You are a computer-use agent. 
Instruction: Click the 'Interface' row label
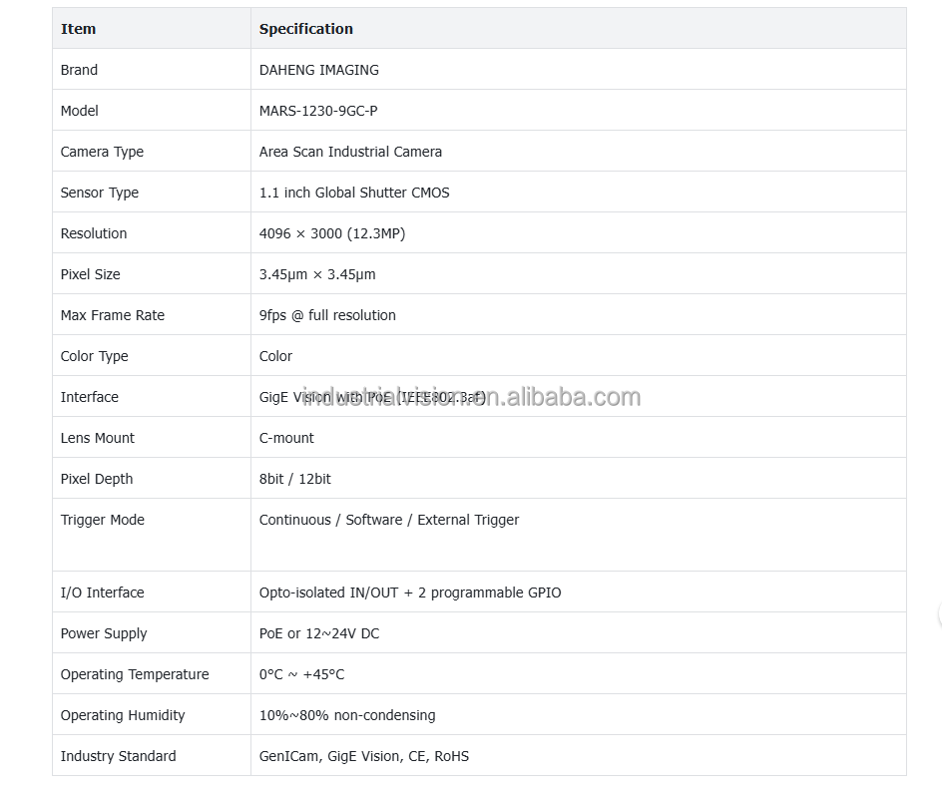pyautogui.click(x=90, y=397)
